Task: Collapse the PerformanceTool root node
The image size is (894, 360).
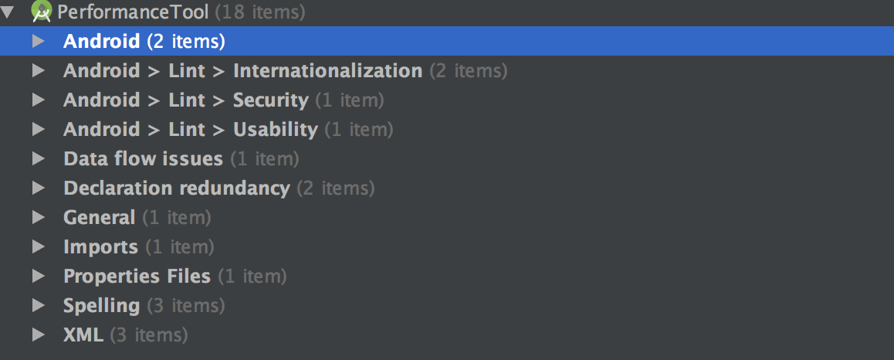Action: point(9,12)
